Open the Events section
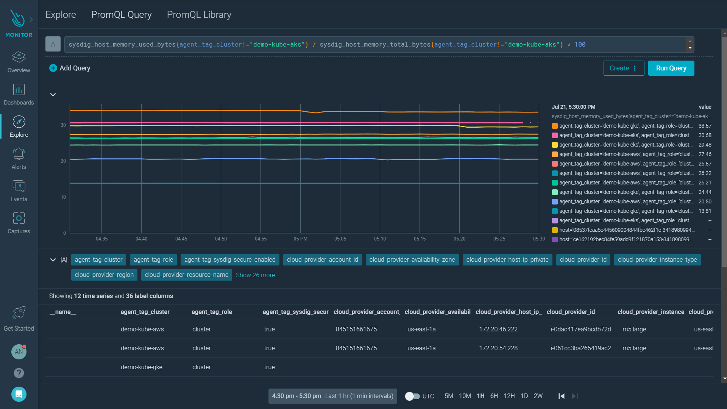Viewport: 727px width, 409px height. [x=19, y=191]
